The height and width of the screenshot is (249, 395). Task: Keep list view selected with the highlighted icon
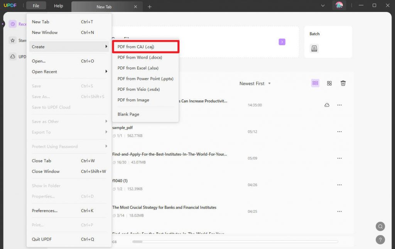point(315,83)
